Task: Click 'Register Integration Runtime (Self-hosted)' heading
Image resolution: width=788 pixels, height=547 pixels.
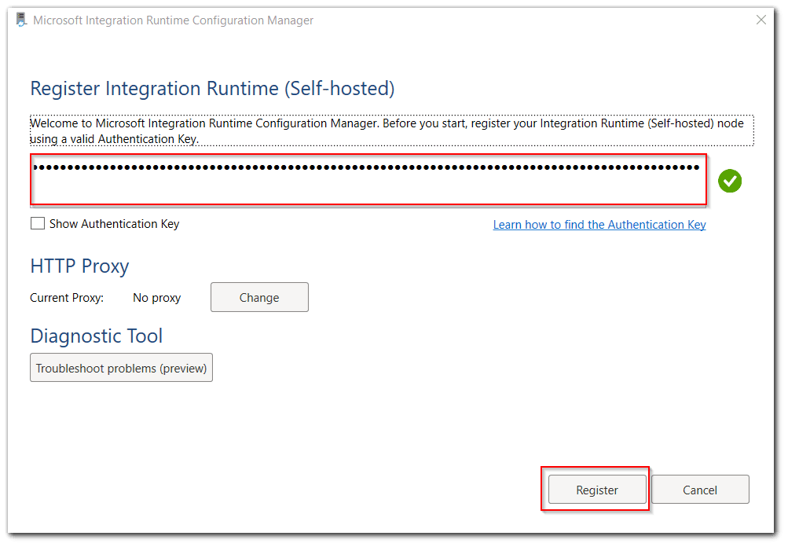Action: coord(213,89)
